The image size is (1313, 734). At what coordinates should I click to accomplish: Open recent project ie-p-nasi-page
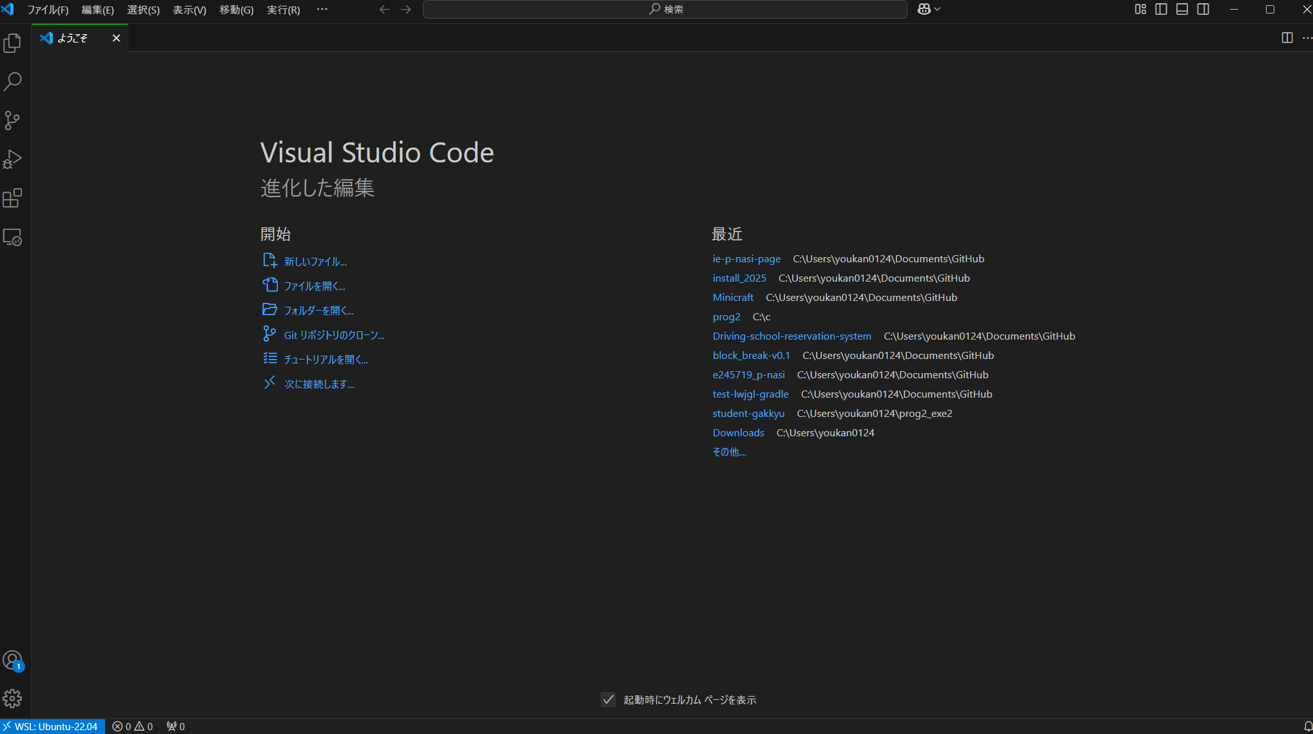coord(746,258)
